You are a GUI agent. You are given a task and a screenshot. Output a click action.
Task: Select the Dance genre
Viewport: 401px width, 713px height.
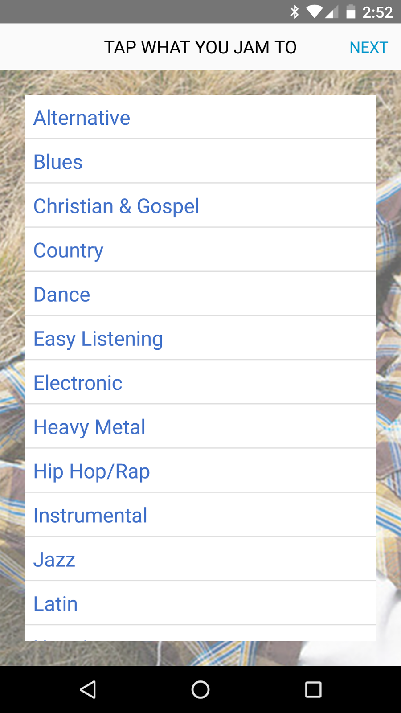pyautogui.click(x=200, y=294)
